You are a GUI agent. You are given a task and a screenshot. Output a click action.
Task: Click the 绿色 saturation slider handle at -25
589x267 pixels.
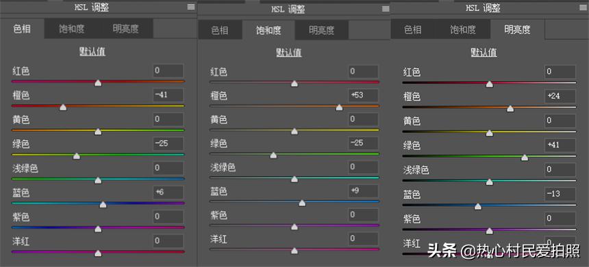273,155
